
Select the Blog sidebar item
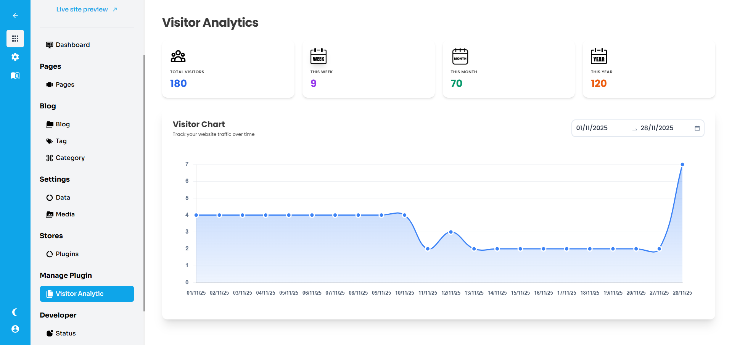[62, 124]
